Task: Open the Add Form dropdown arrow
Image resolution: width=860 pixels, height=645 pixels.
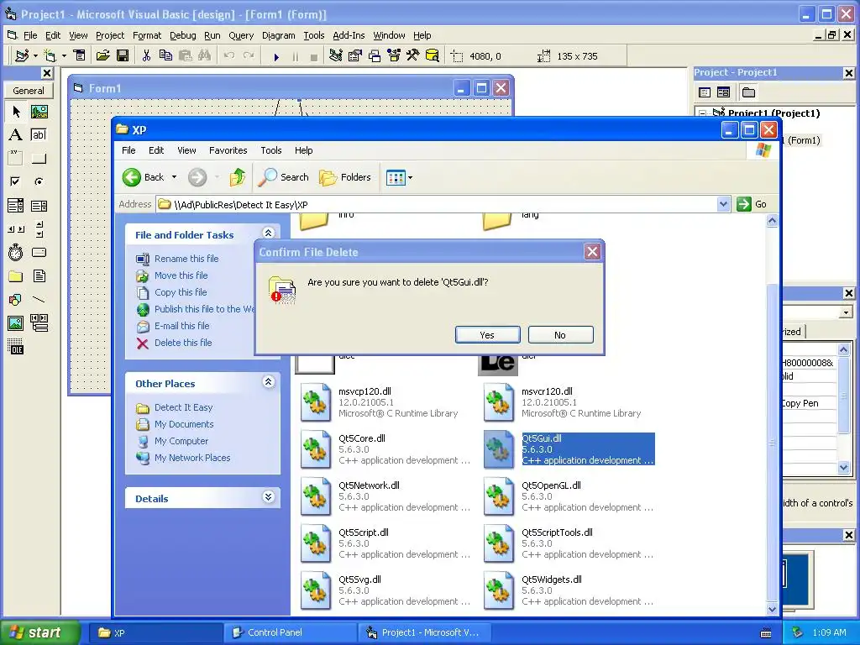Action: pyautogui.click(x=64, y=56)
